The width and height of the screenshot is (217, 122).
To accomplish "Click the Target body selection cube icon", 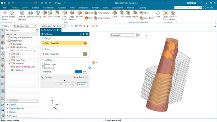I will click(x=85, y=43).
